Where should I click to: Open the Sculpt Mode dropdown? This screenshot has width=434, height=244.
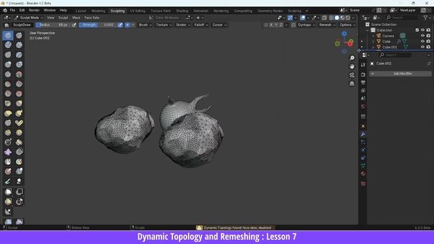click(x=28, y=18)
